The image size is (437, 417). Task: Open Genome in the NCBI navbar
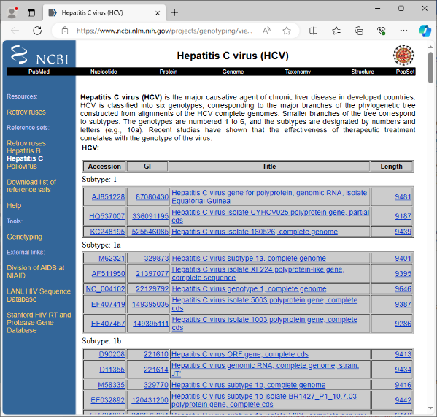(x=233, y=72)
